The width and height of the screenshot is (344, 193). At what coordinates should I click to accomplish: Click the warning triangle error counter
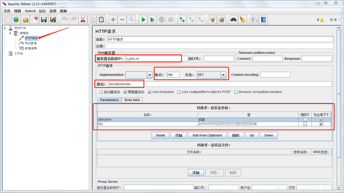[x=322, y=20]
